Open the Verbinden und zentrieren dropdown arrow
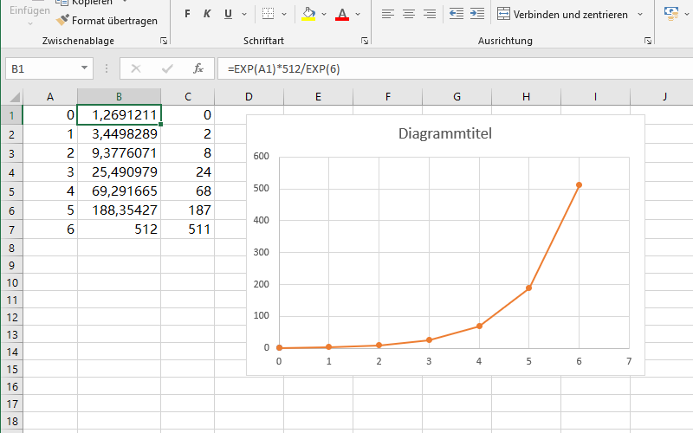Screen dimensions: 693x433 pyautogui.click(x=640, y=14)
